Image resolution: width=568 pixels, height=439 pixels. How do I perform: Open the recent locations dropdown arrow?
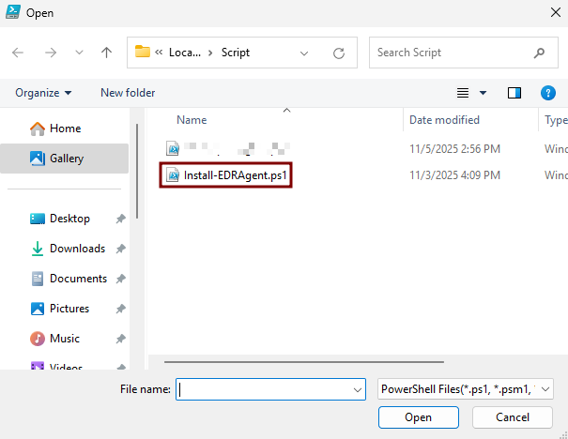tap(79, 53)
